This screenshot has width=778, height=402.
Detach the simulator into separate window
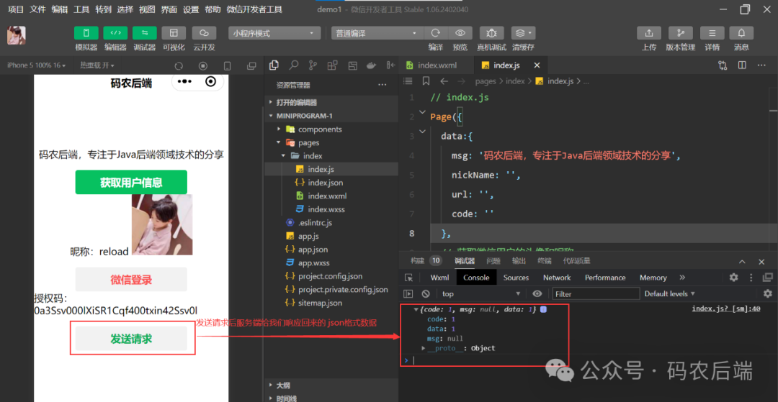pos(251,66)
